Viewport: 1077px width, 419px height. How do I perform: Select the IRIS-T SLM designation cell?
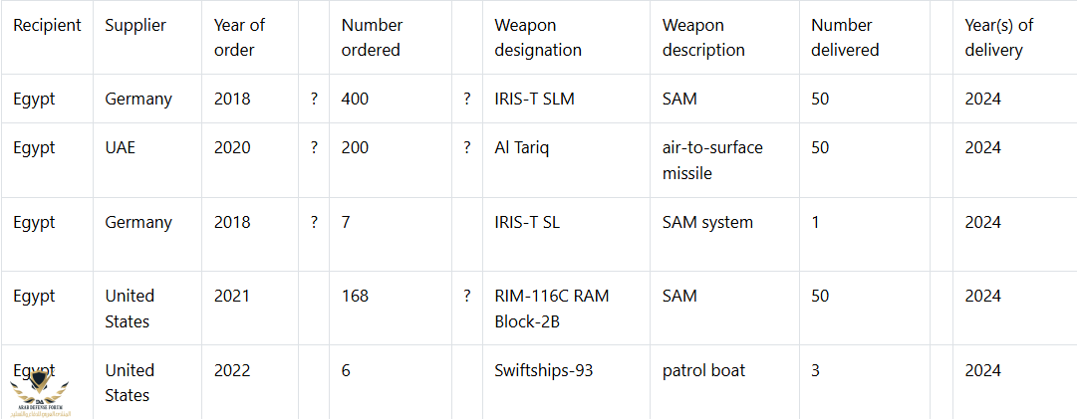point(534,99)
